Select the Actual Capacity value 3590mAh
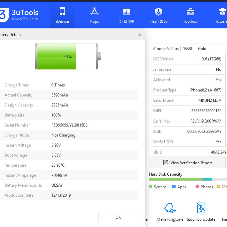Screen dimensions: 227x227 tap(60, 95)
